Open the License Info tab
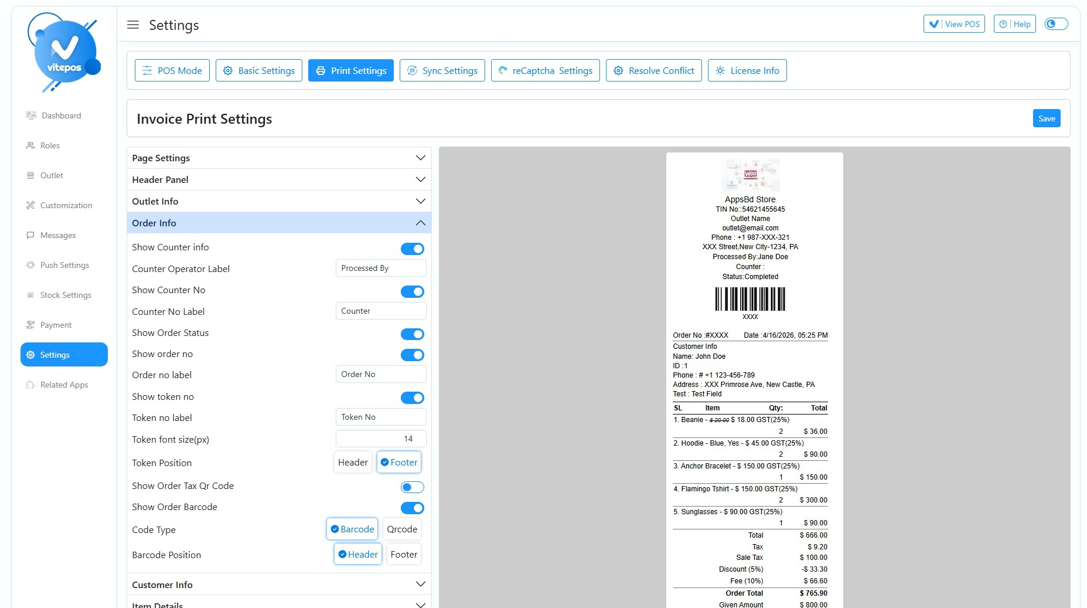Viewport: 1087px width, 608px height. pyautogui.click(x=747, y=70)
